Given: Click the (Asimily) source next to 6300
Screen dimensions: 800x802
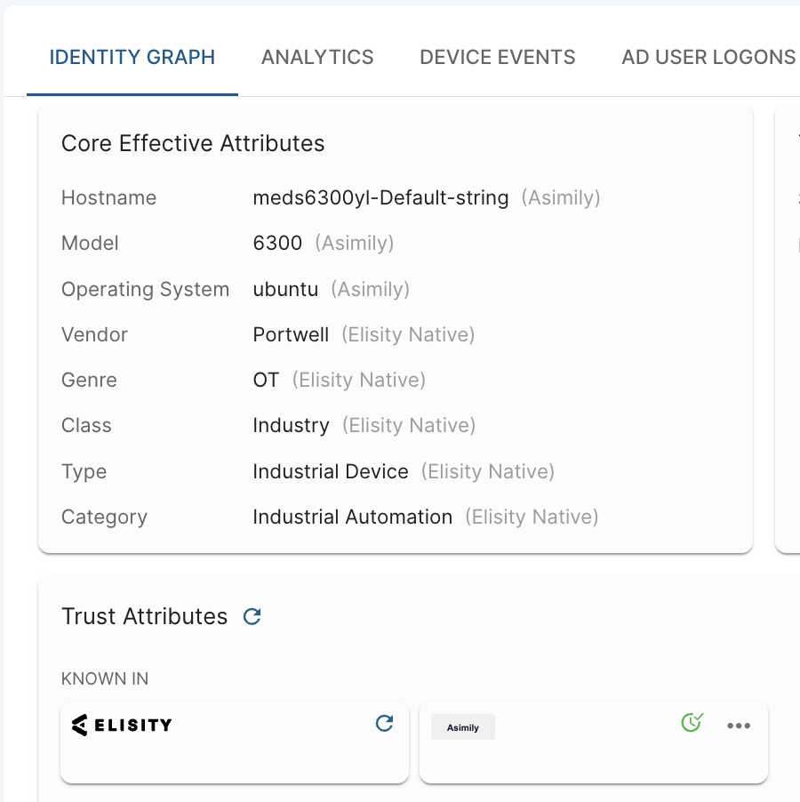Looking at the screenshot, I should pyautogui.click(x=355, y=244).
